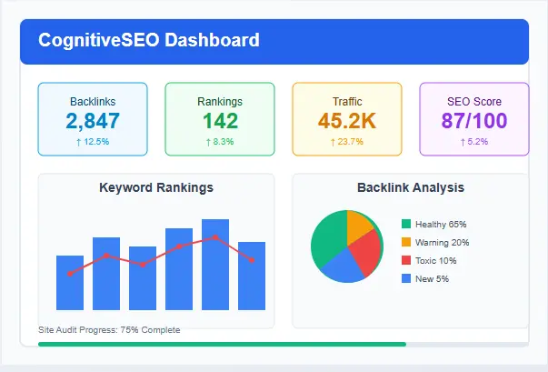
Task: Select the first bar in Keyword Rankings chart
Action: [x=70, y=282]
